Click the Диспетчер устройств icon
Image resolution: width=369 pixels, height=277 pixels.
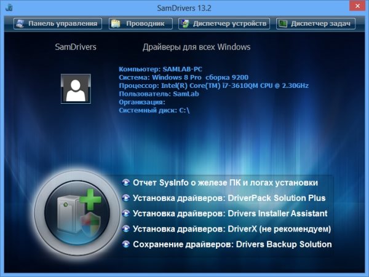[x=184, y=24]
